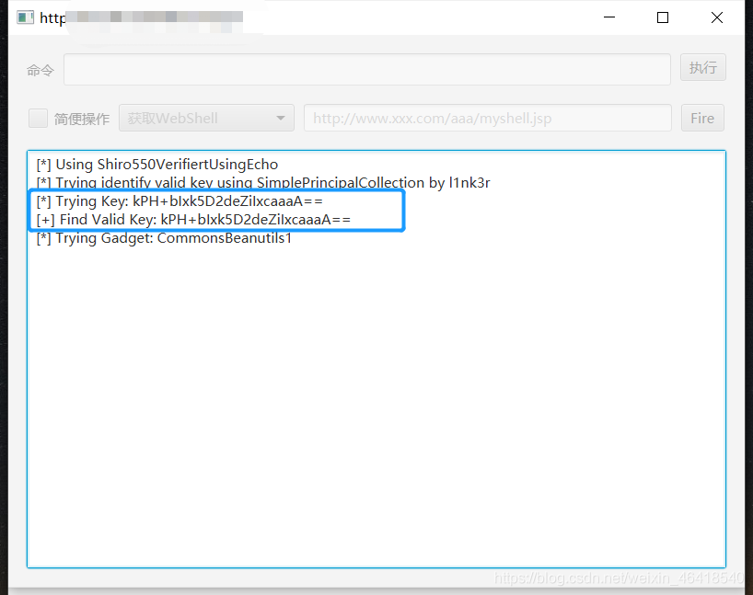The width and height of the screenshot is (753, 595).
Task: Toggle the 简便操作 checkbox
Action: pos(38,118)
